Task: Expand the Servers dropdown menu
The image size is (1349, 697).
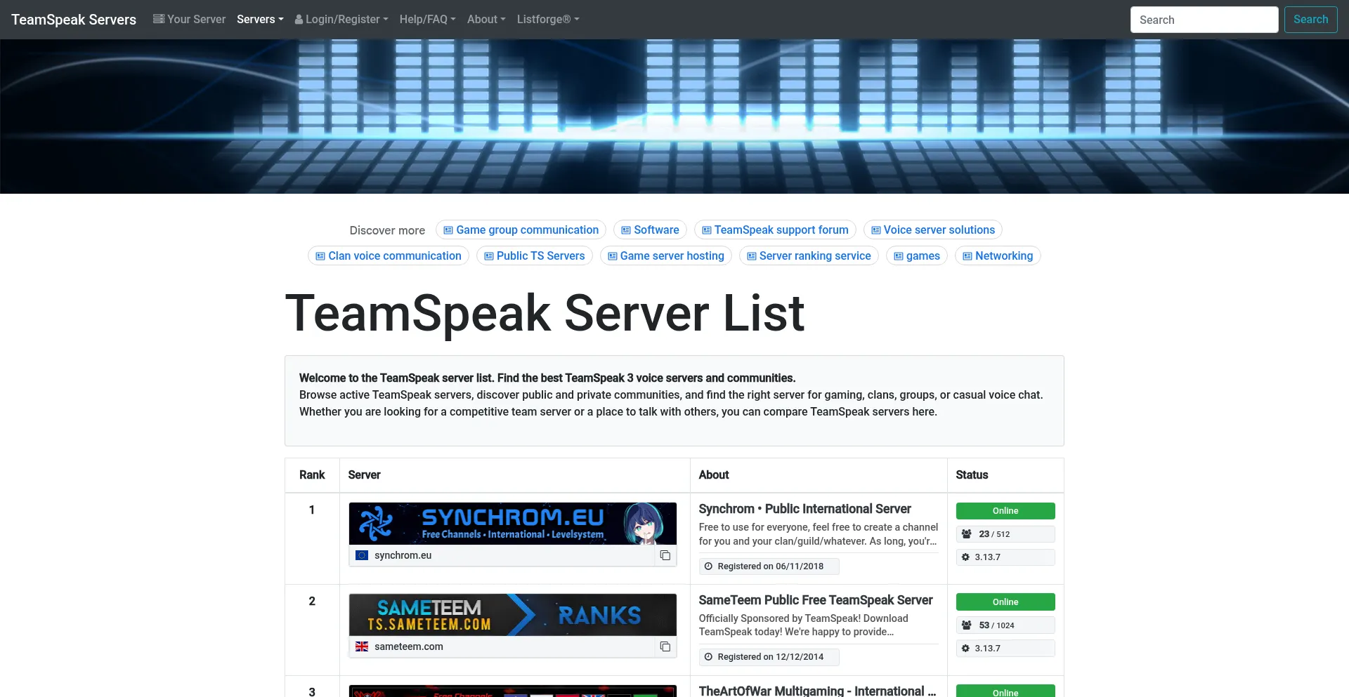Action: point(260,20)
